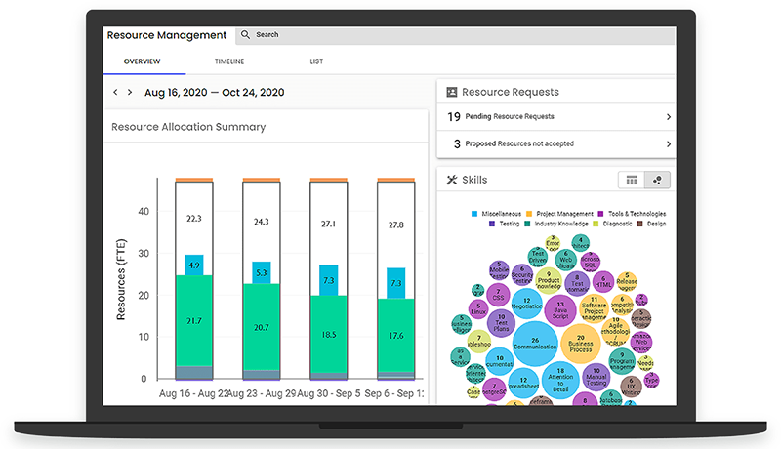Click white 24.3 segment in Aug 23 bar
This screenshot has height=449, width=781.
tap(262, 222)
